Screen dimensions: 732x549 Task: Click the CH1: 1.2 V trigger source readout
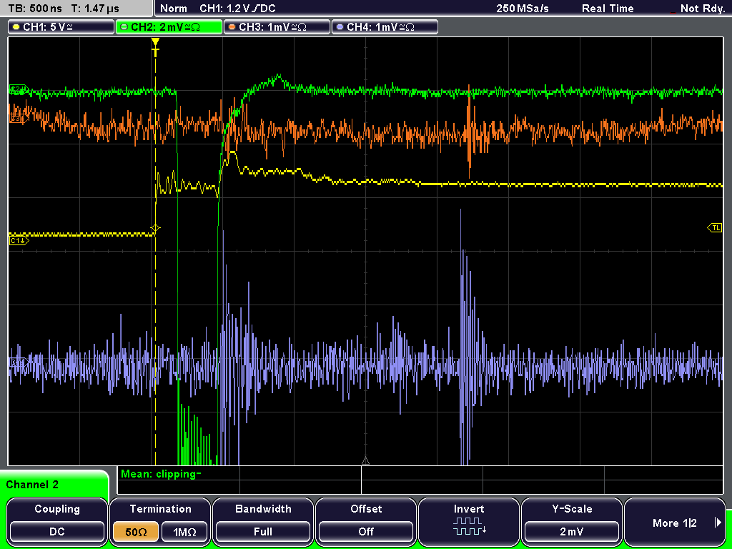(237, 9)
